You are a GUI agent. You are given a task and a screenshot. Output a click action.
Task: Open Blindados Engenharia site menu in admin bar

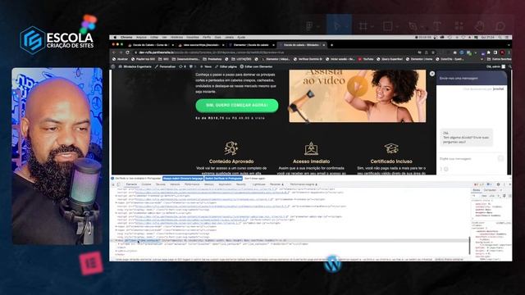(x=135, y=66)
